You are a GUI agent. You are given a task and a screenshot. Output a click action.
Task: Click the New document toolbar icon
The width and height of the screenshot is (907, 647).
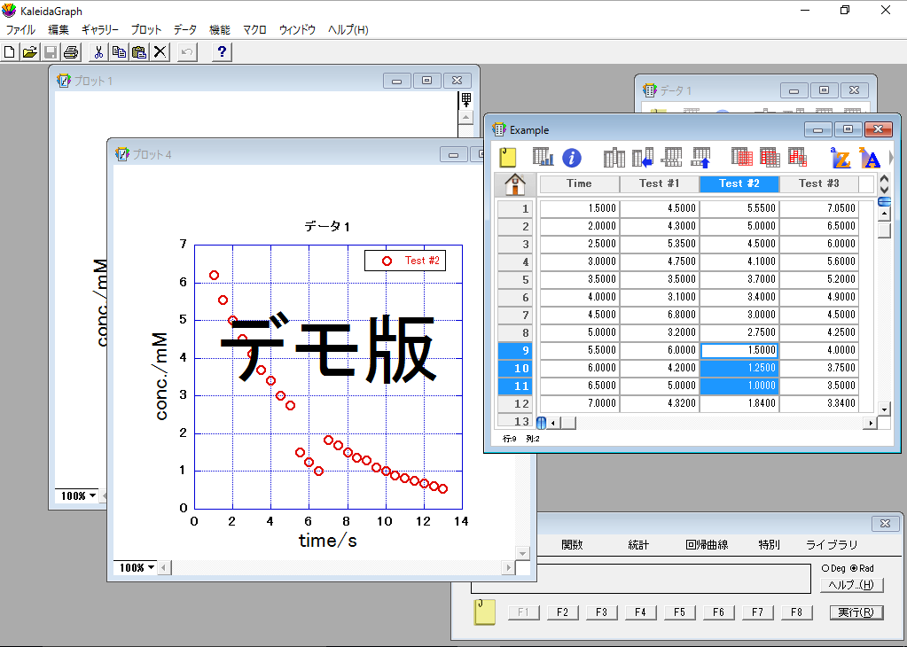click(10, 52)
